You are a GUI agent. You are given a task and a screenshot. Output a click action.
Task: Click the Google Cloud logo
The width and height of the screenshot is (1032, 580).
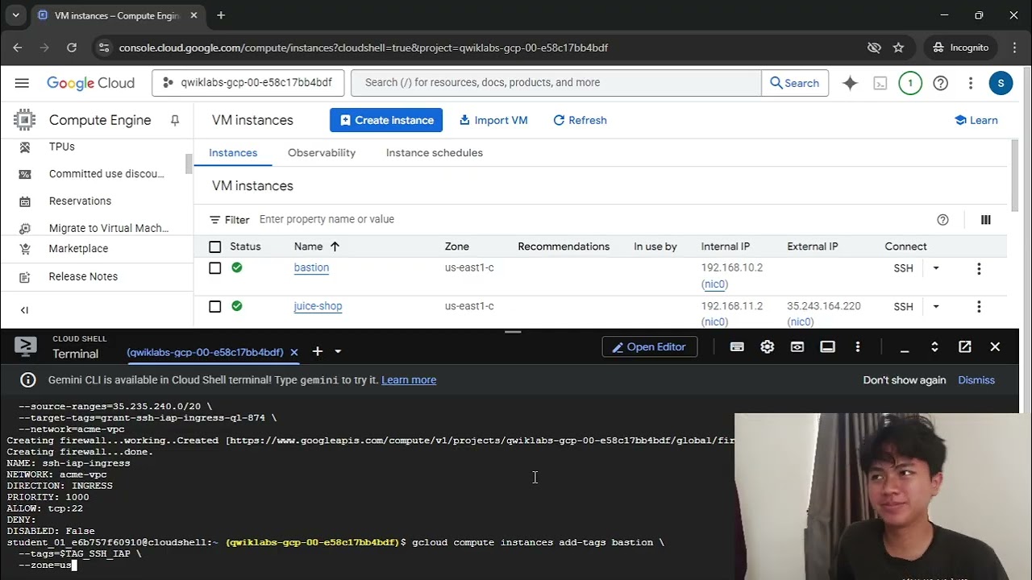point(90,83)
